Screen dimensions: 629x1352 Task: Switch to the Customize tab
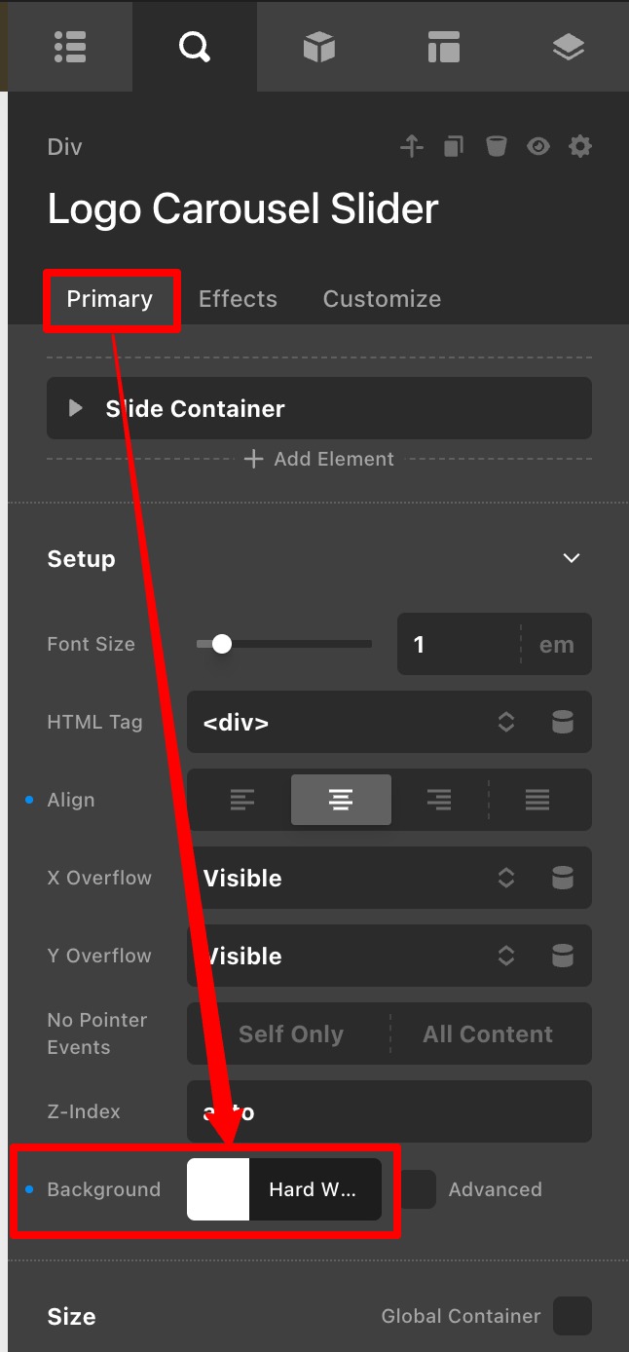pos(382,299)
